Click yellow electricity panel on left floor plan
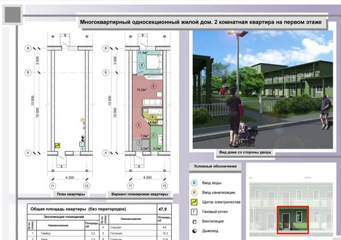341x240 pixels. pos(58,145)
